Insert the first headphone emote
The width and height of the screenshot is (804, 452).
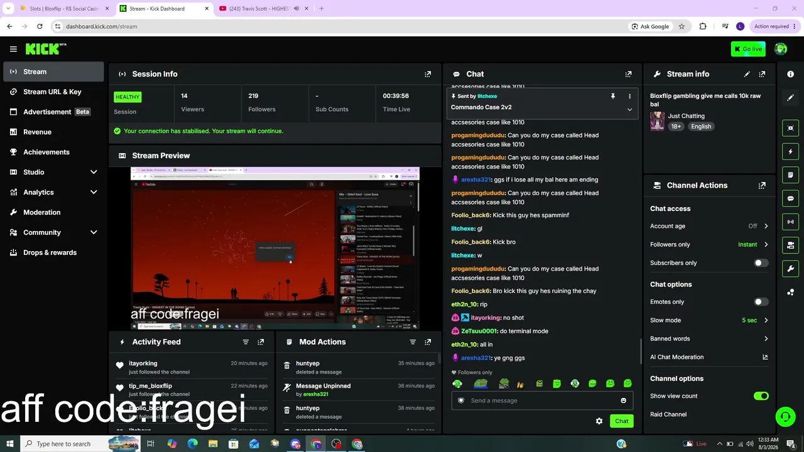[x=457, y=384]
